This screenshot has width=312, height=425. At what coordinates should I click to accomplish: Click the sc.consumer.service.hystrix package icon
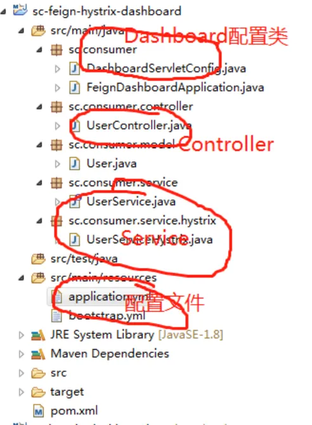pyautogui.click(x=56, y=221)
